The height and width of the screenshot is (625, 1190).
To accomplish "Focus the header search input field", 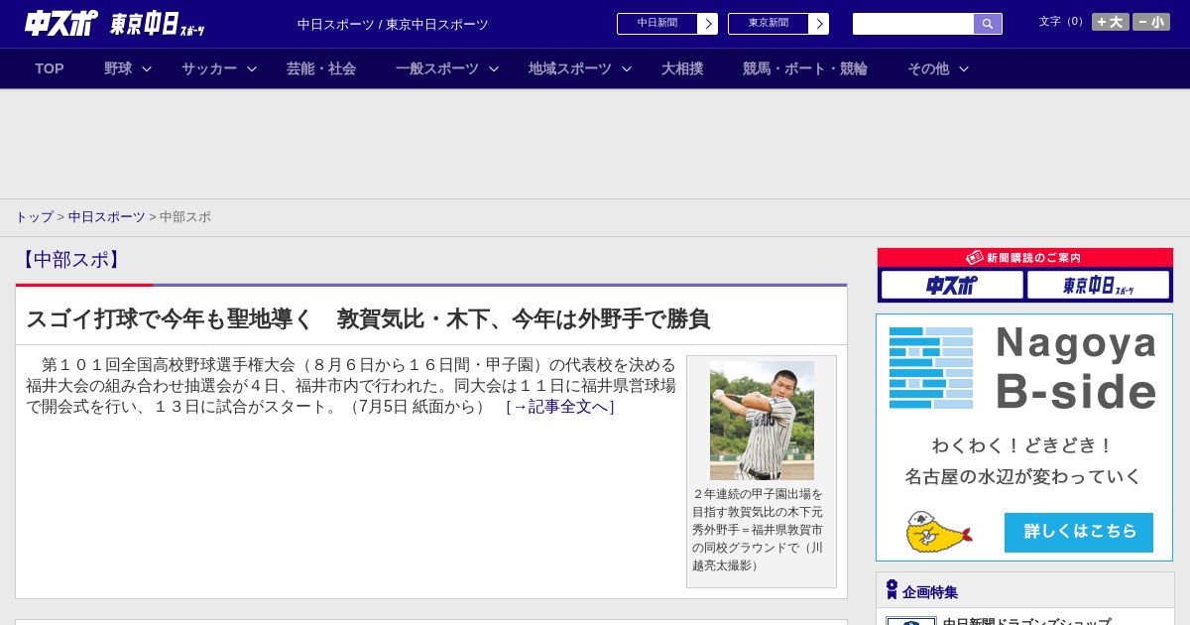I will pos(913,24).
